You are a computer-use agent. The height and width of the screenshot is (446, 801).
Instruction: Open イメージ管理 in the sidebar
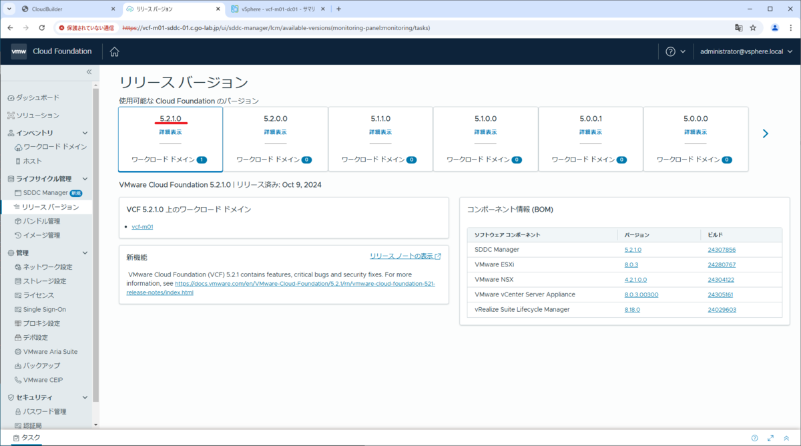click(41, 235)
